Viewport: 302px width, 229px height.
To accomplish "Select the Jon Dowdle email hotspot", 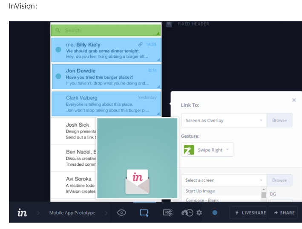I will 106,76.
